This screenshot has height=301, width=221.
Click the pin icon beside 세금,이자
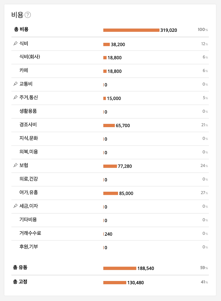(x=15, y=206)
